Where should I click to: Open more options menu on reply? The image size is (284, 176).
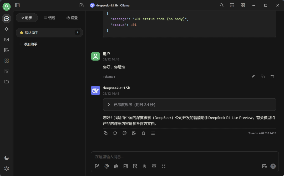click(x=153, y=133)
